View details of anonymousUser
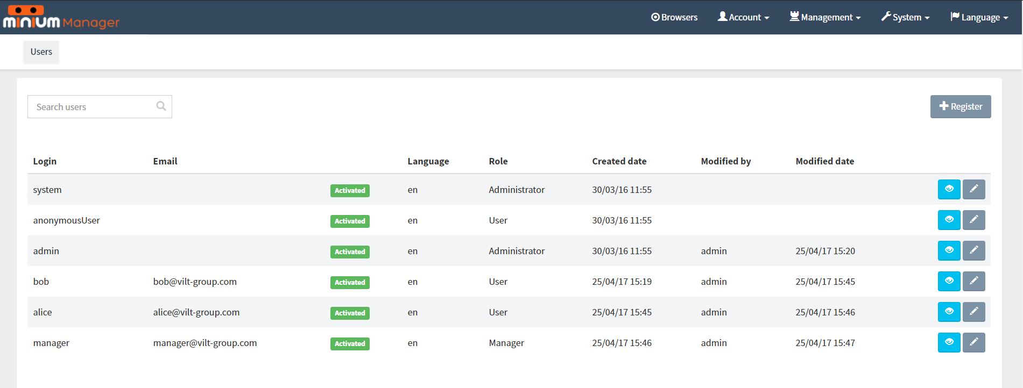The image size is (1023, 388). (x=949, y=220)
